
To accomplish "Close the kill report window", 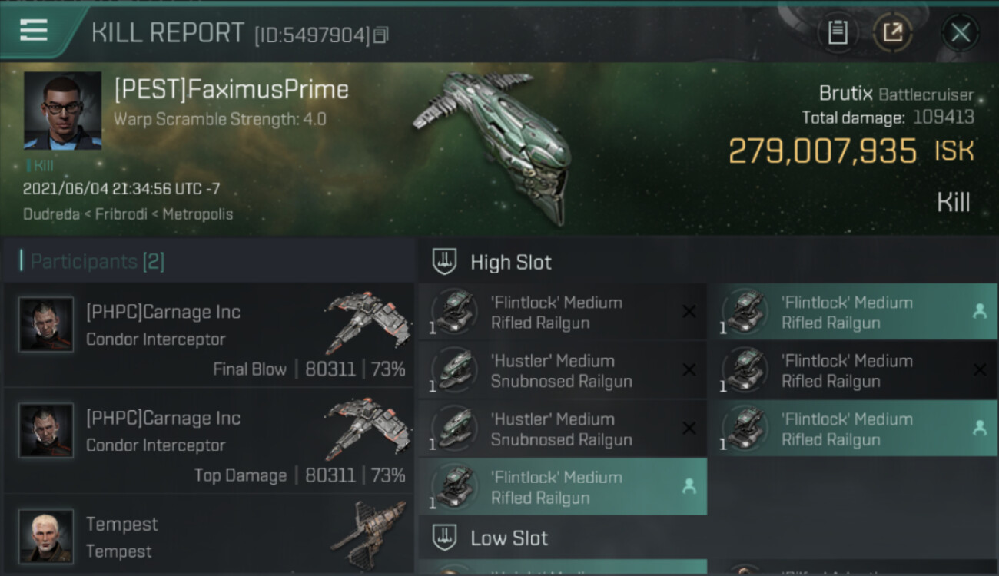I will 961,33.
